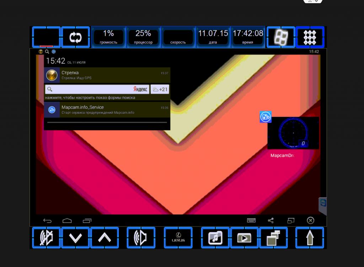Open the +21 weather widget
This screenshot has height=267, width=364.
tap(160, 89)
